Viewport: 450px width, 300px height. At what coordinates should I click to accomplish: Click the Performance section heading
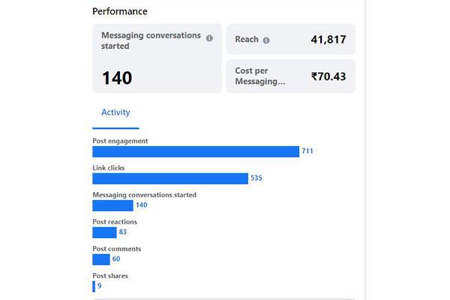click(x=119, y=11)
